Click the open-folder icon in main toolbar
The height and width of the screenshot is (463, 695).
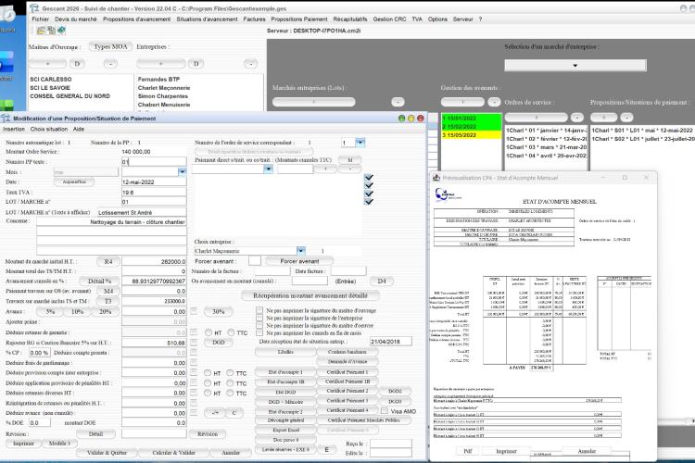pyautogui.click(x=41, y=31)
